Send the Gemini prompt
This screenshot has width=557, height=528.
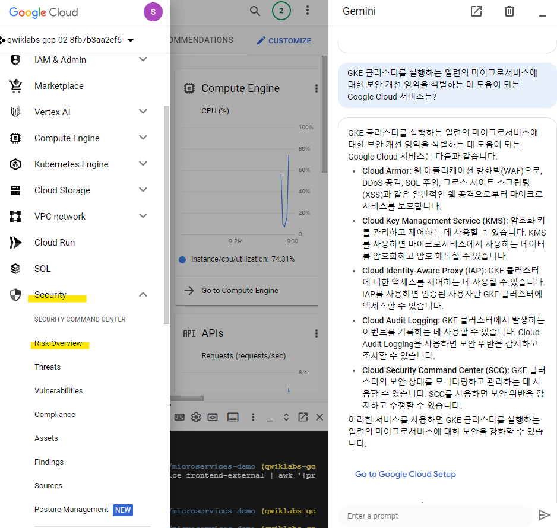pos(544,515)
